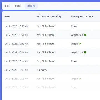Click the seedling emoji in the 10:49 AM row
The width and height of the screenshot is (100, 100).
pos(80,44)
